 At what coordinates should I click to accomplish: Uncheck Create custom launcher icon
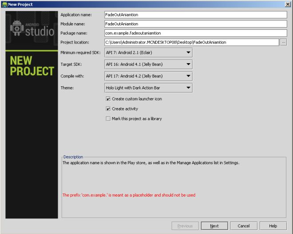point(108,99)
